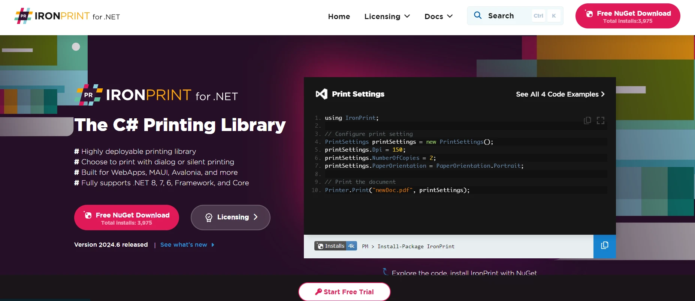
Task: Expand the code example to fullscreen
Action: (601, 120)
